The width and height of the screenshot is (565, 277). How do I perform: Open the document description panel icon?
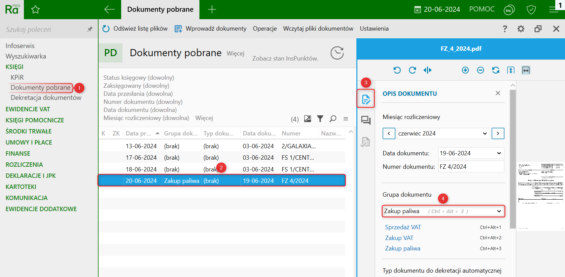(366, 99)
